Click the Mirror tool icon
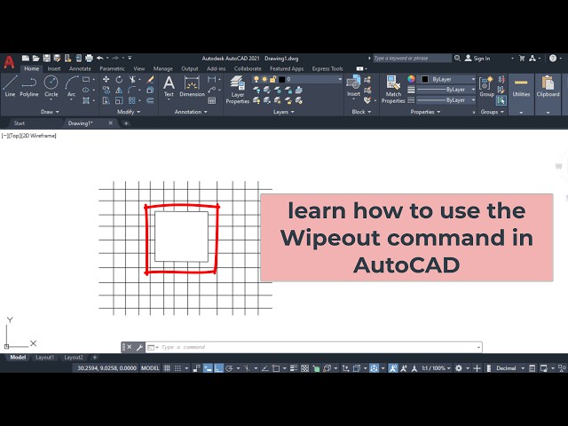This screenshot has height=426, width=568. click(x=119, y=90)
